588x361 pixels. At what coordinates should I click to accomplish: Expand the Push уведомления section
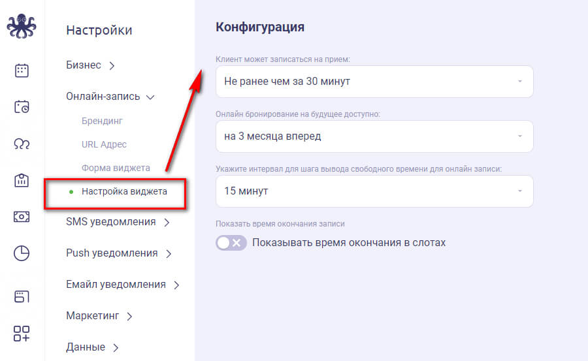[119, 253]
